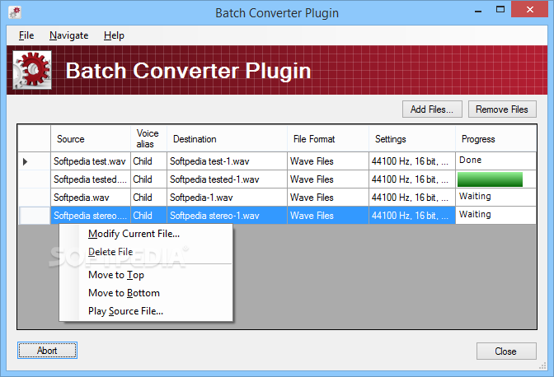The height and width of the screenshot is (377, 554).
Task: Click Child voice alias in Softpedia test.wav row
Action: click(x=148, y=161)
